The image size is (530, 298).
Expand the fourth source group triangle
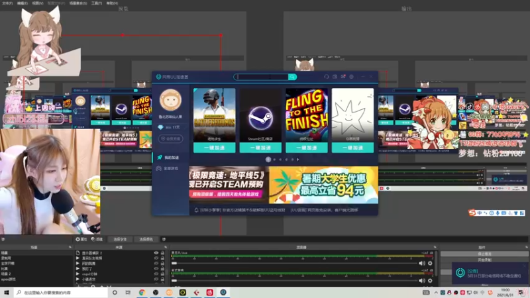[78, 269]
